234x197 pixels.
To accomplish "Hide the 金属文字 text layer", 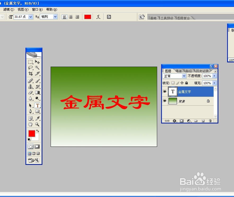I will [165, 91].
